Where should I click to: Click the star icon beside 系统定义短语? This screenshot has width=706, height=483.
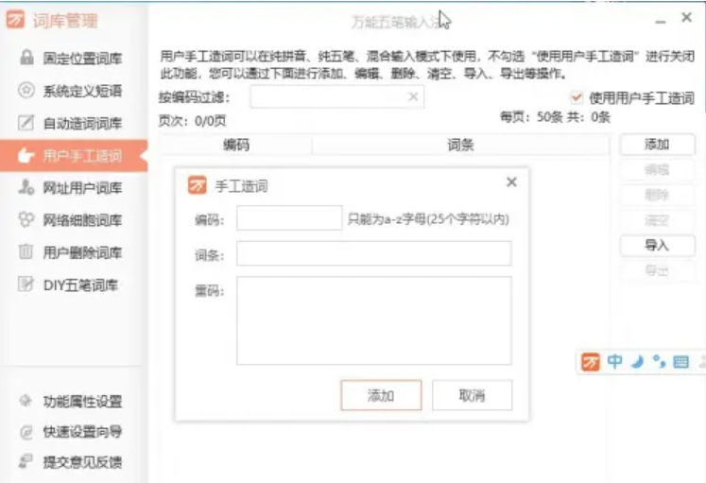[x=26, y=90]
